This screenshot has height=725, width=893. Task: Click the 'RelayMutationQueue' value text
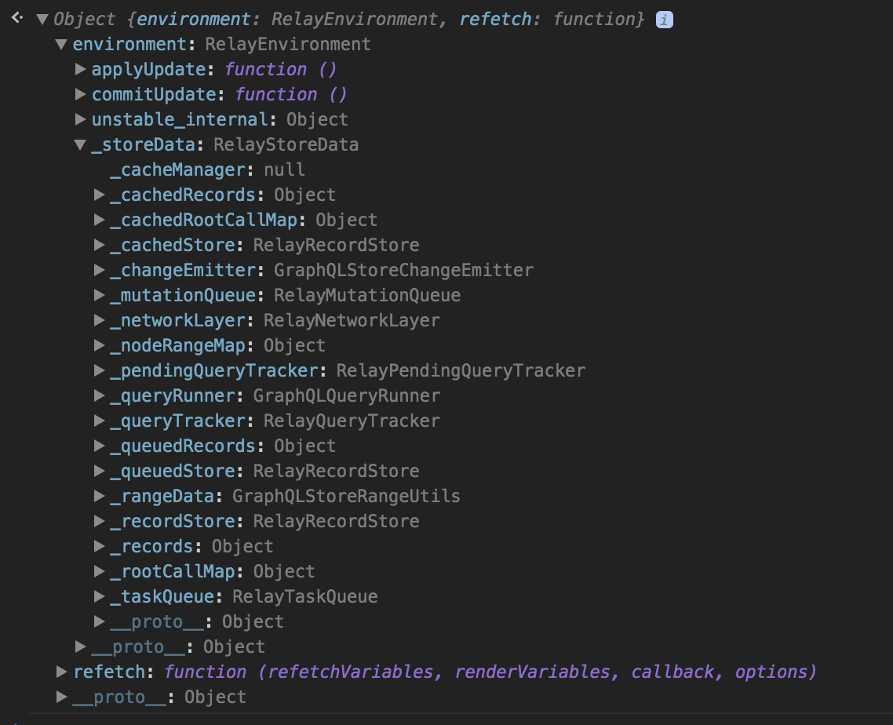(x=367, y=295)
